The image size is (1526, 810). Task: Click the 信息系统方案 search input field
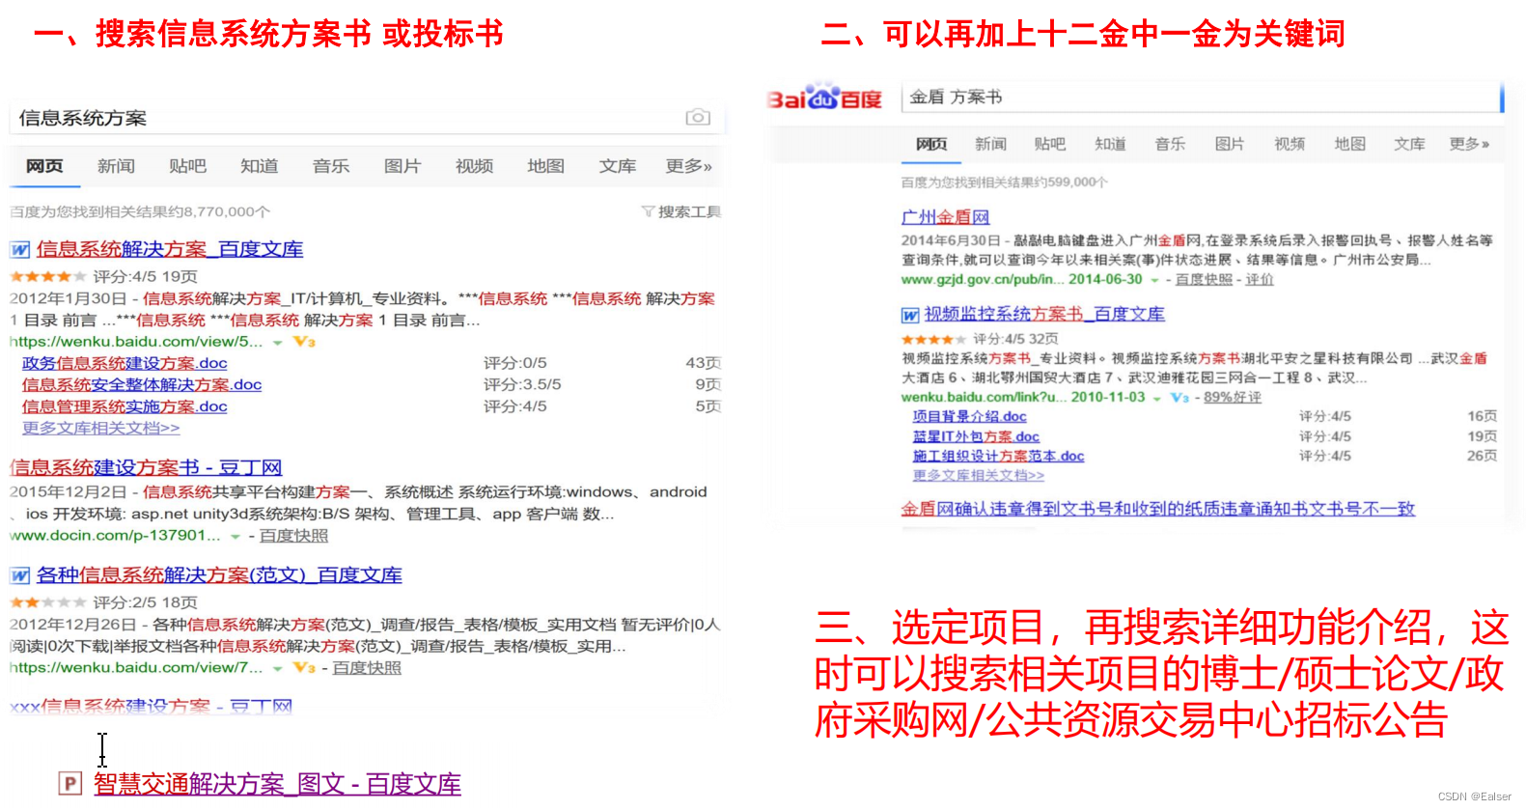coord(367,118)
